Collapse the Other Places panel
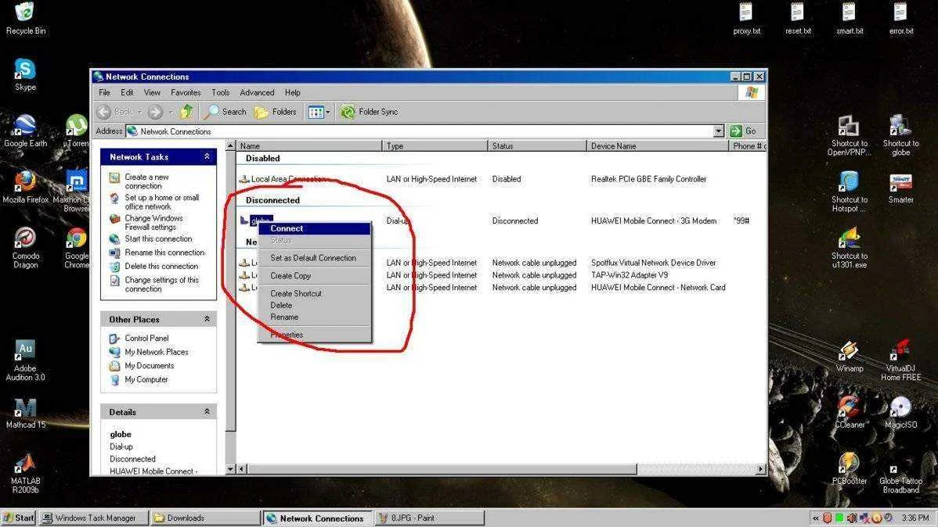 [207, 319]
